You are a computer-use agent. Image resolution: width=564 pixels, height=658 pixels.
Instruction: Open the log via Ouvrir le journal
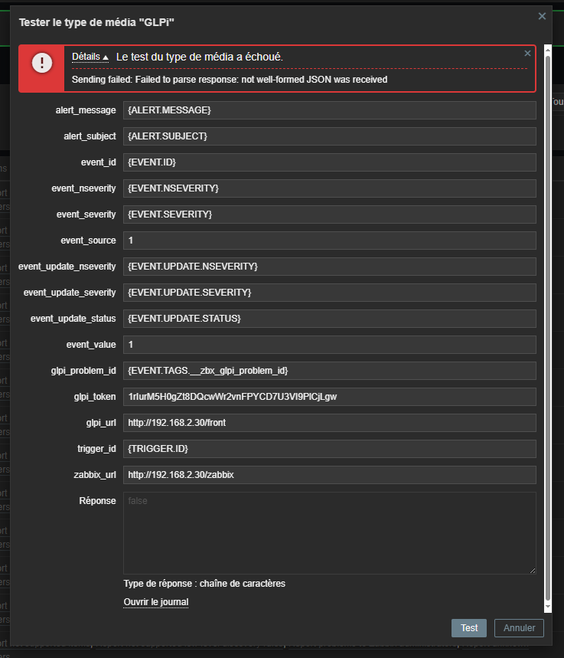[156, 602]
